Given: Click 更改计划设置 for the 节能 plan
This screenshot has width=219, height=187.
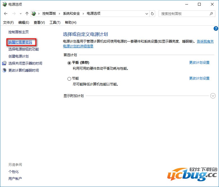Looking at the screenshot, I should point(199,78).
